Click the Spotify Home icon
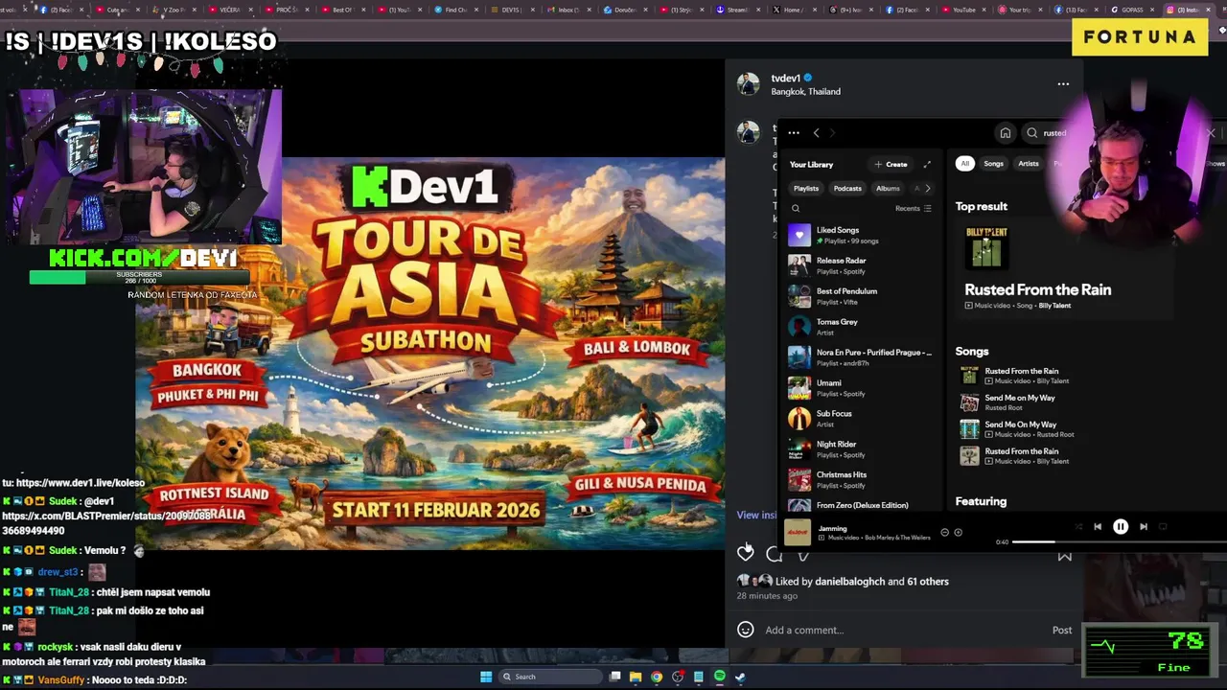Image resolution: width=1227 pixels, height=690 pixels. point(1005,133)
